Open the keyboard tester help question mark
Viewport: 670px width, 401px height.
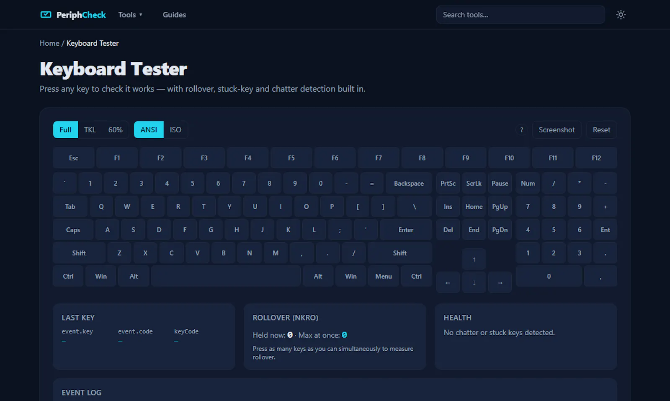pyautogui.click(x=521, y=130)
